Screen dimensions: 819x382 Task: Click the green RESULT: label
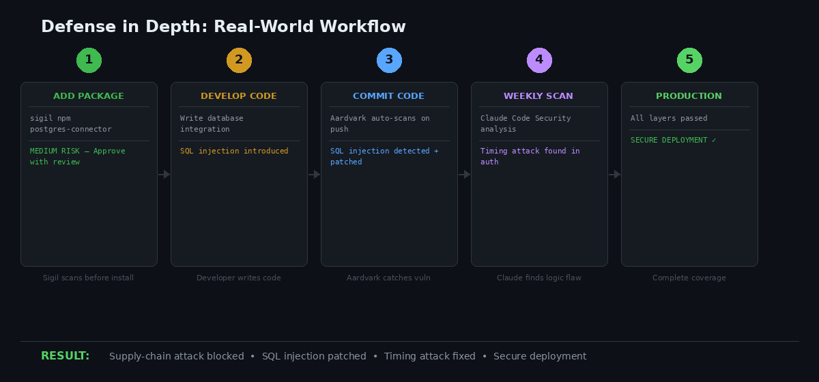pos(65,356)
